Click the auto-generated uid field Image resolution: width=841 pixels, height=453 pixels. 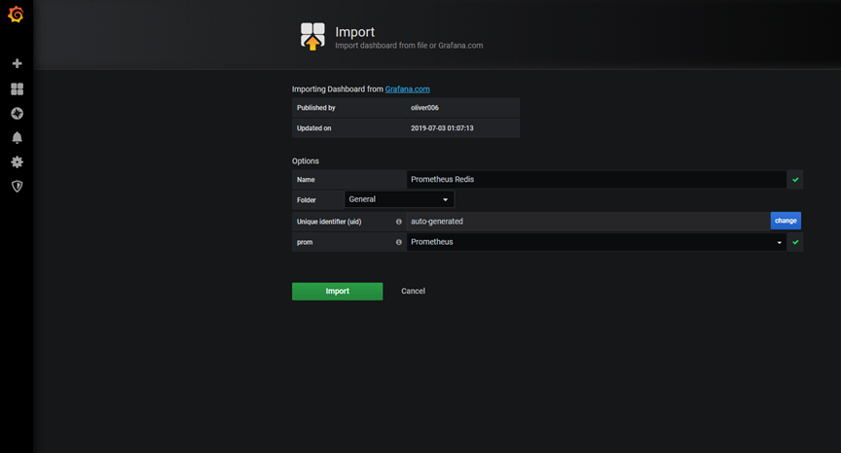tap(588, 221)
